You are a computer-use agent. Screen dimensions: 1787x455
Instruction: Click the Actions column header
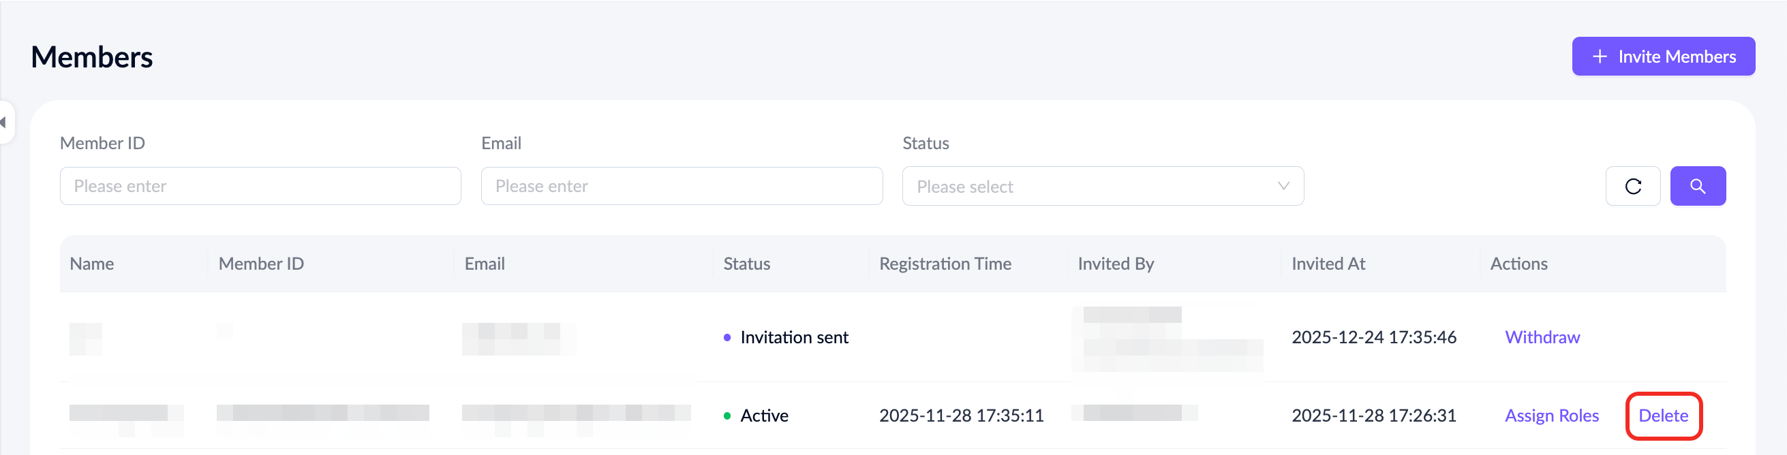pyautogui.click(x=1518, y=264)
